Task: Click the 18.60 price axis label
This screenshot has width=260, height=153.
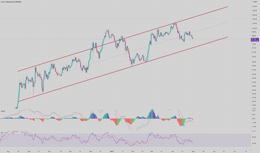Action: (254, 105)
